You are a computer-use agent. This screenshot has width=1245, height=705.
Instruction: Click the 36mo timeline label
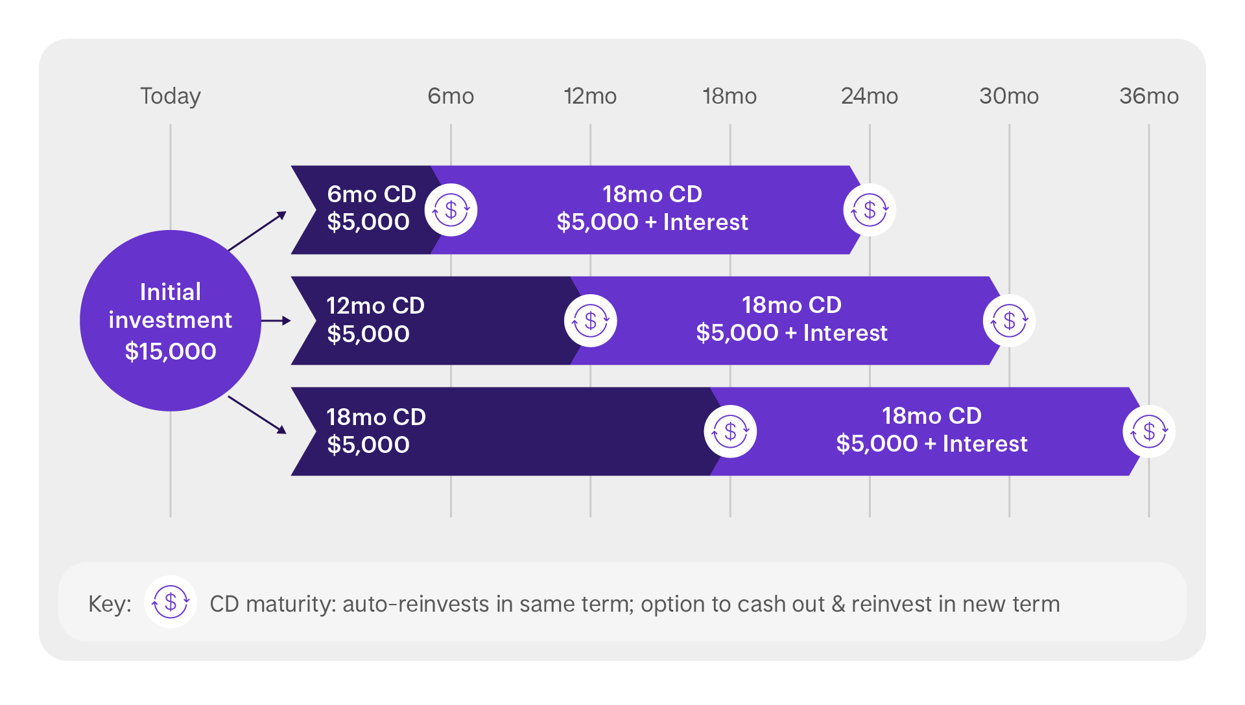(1149, 96)
